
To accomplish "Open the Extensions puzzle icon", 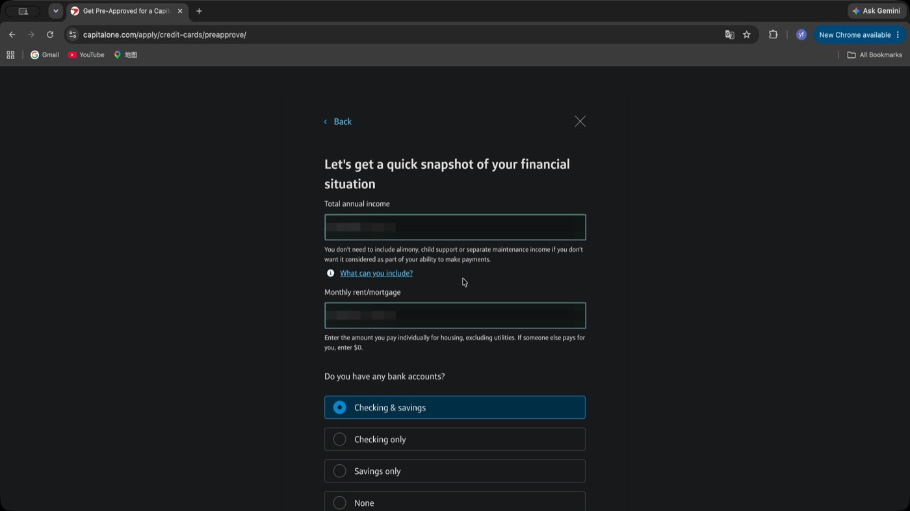I will [x=773, y=35].
